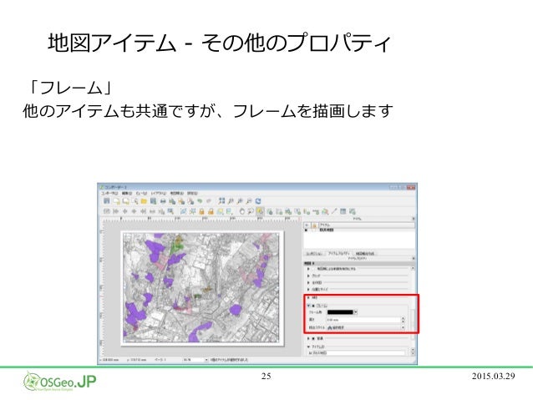
Task: Collapse the フレーム (Frame) section arrow
Action: (x=308, y=306)
